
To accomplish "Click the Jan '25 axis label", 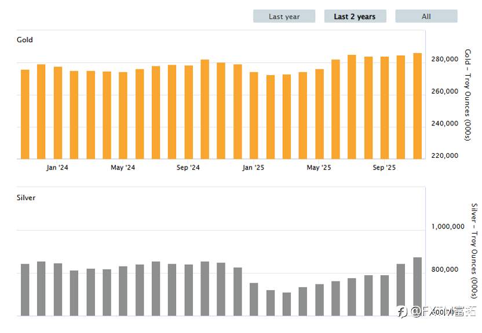I will 253,168.
